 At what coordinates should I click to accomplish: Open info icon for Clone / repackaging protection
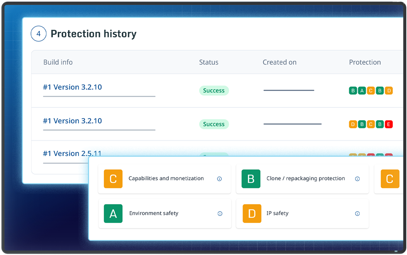pos(357,179)
